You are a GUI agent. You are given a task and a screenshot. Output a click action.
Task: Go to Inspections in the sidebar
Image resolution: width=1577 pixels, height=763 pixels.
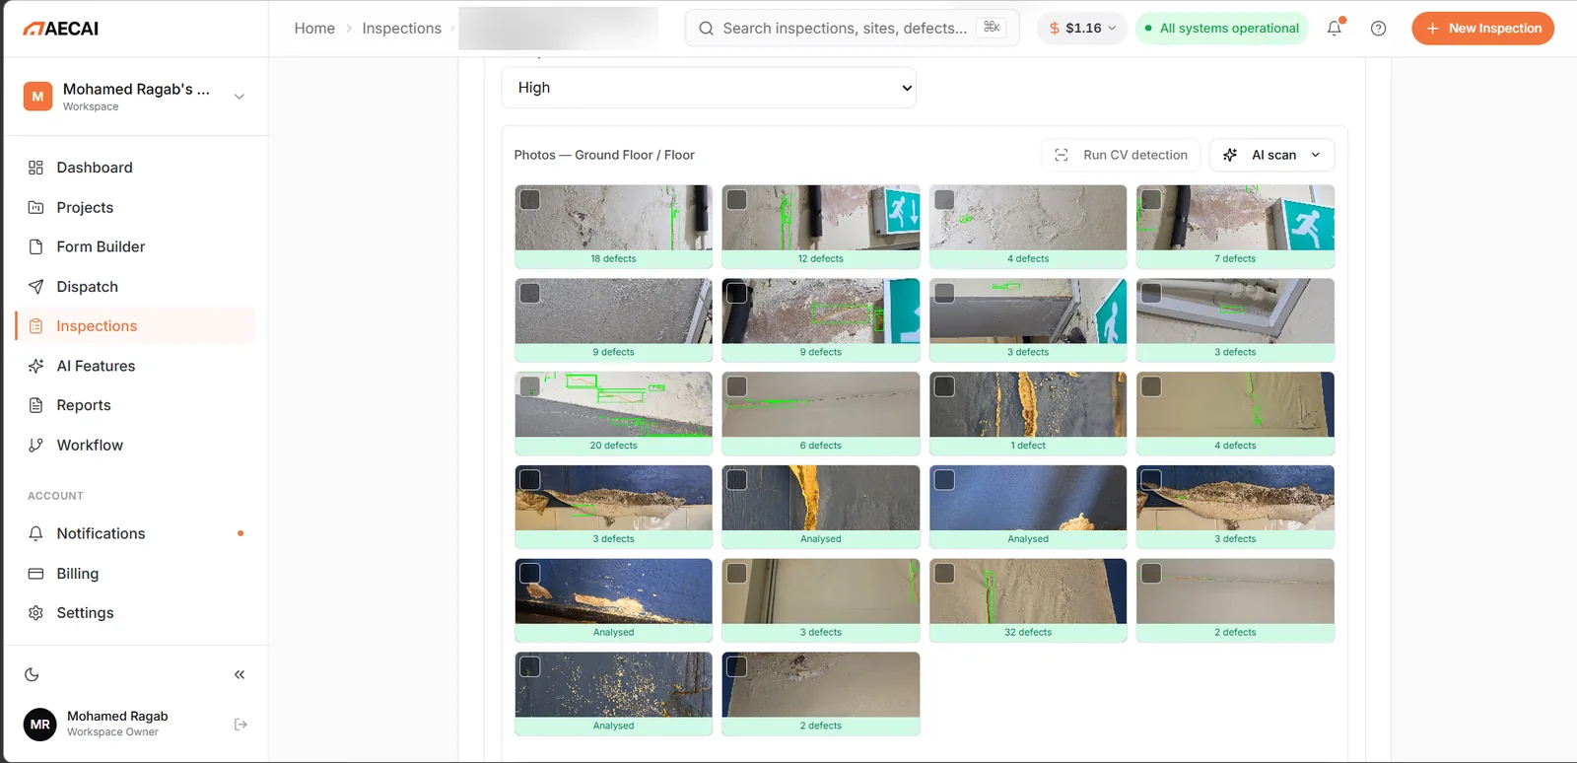[x=135, y=326]
